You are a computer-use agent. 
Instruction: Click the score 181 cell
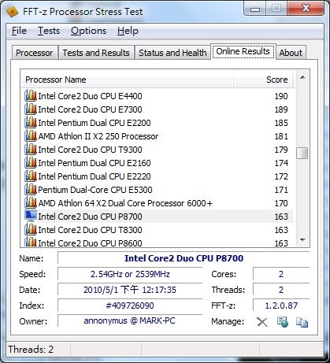pos(281,136)
